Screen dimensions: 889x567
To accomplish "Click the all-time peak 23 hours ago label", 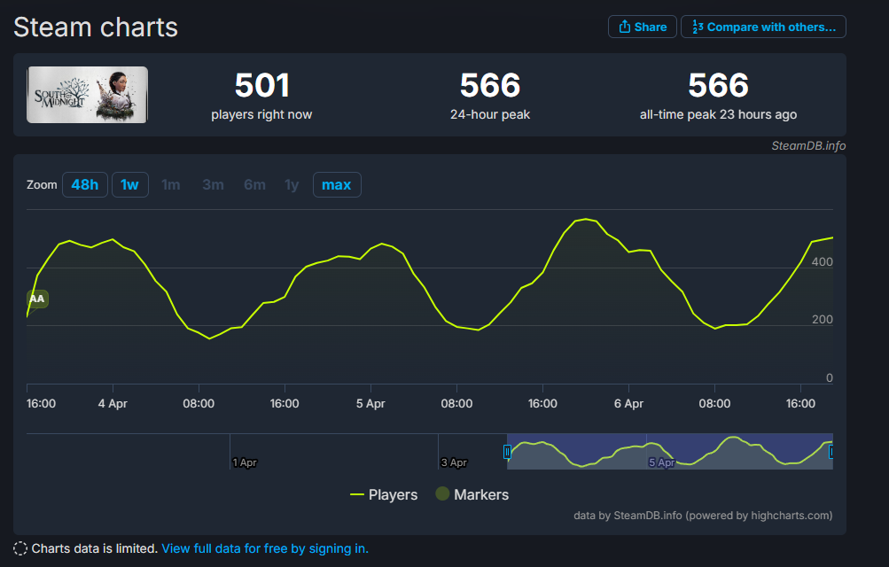I will [x=718, y=114].
